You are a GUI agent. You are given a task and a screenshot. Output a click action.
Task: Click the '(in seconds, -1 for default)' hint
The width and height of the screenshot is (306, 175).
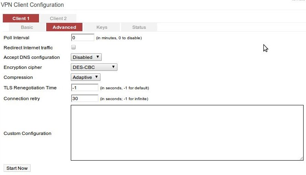(x=125, y=88)
